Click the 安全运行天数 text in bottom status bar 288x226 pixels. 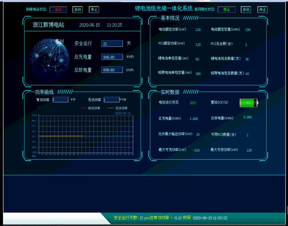126,218
